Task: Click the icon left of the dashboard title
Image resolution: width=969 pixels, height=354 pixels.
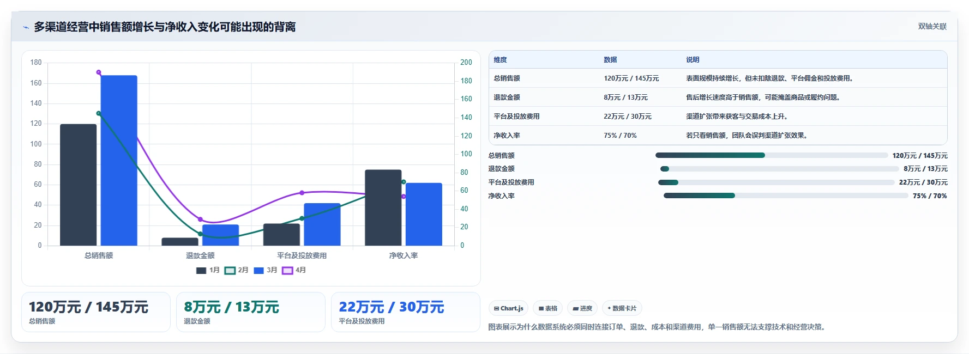Action: click(26, 27)
